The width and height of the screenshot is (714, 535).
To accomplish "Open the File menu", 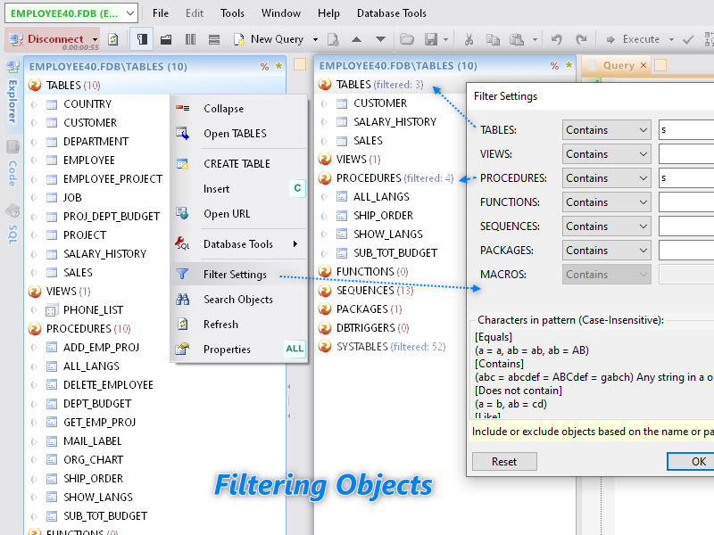I will point(161,13).
